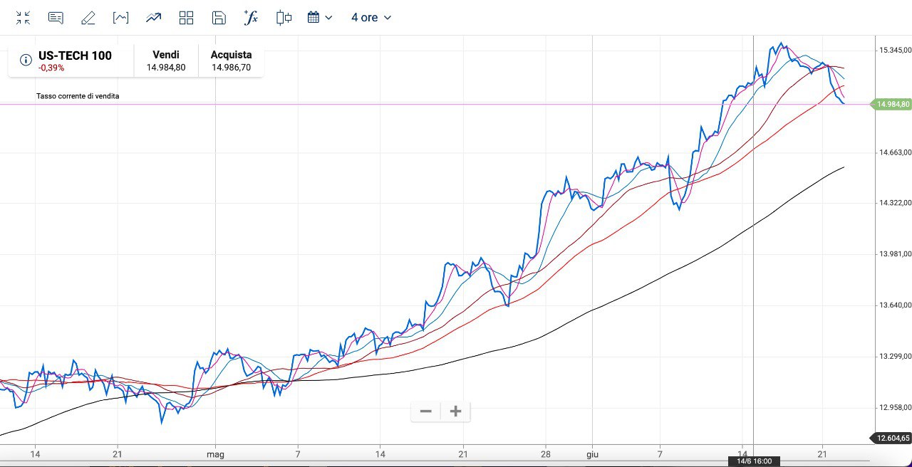Click the bracketed chart line icon
Screen dimensions: 912x467
[x=121, y=18]
